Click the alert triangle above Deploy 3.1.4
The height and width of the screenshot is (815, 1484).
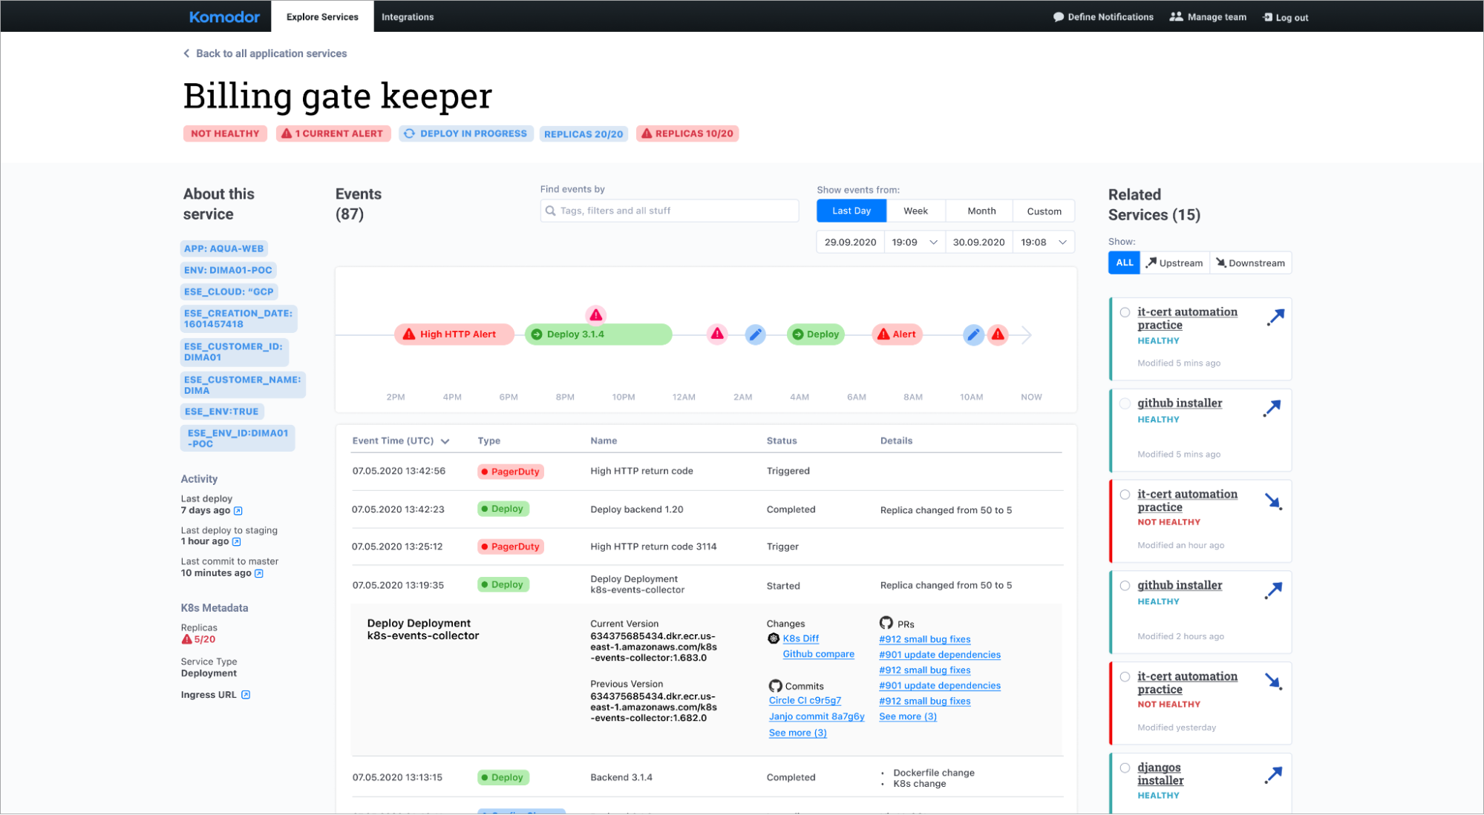pyautogui.click(x=595, y=315)
